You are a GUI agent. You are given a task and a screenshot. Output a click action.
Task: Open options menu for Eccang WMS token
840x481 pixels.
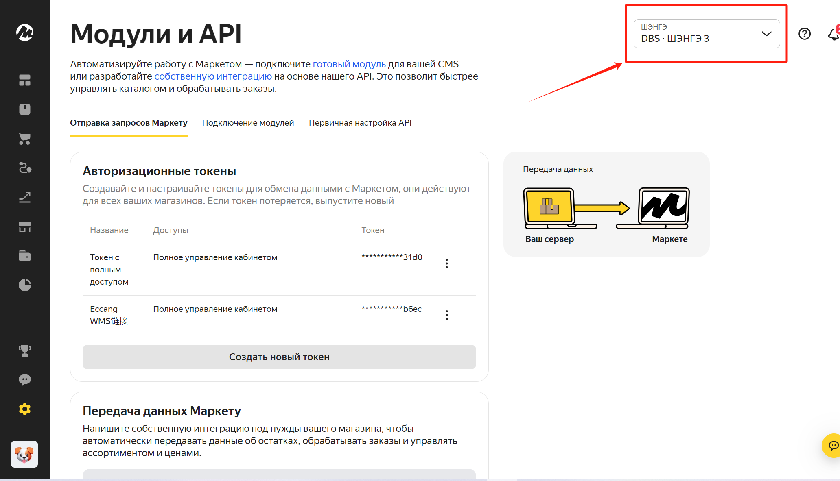point(447,315)
